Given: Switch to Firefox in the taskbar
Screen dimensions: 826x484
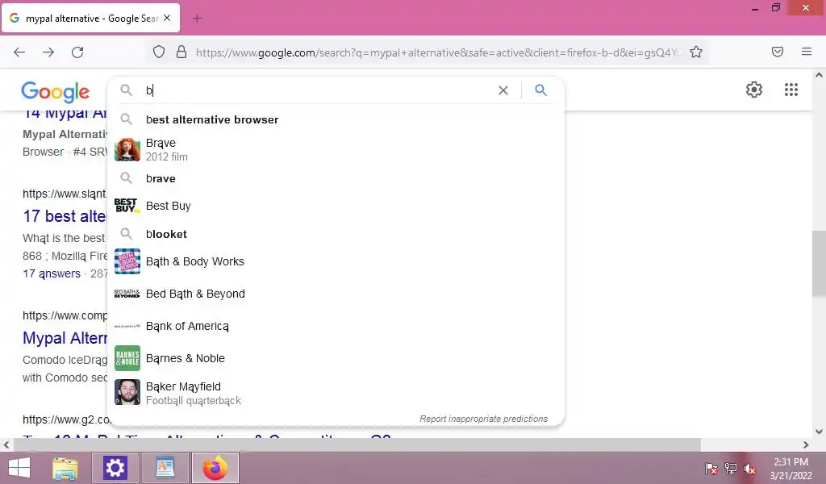Looking at the screenshot, I should coord(215,468).
